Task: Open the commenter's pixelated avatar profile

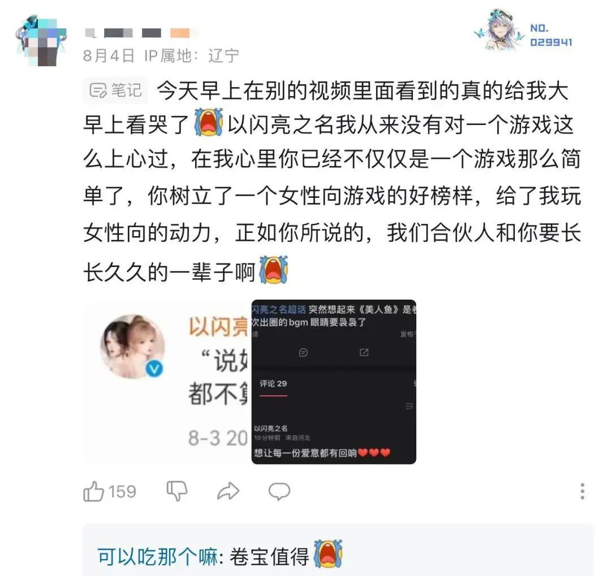Action: click(41, 41)
